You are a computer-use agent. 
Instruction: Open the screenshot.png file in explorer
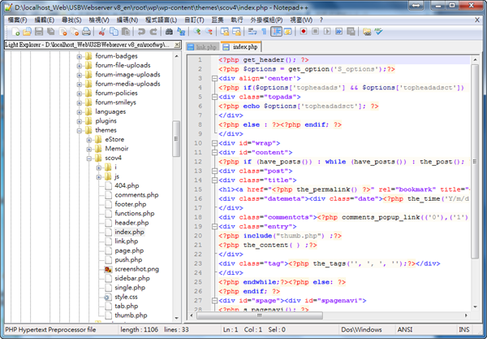coord(136,267)
